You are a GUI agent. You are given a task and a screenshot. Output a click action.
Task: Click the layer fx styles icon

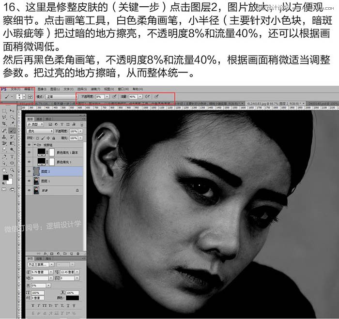(x=45, y=254)
